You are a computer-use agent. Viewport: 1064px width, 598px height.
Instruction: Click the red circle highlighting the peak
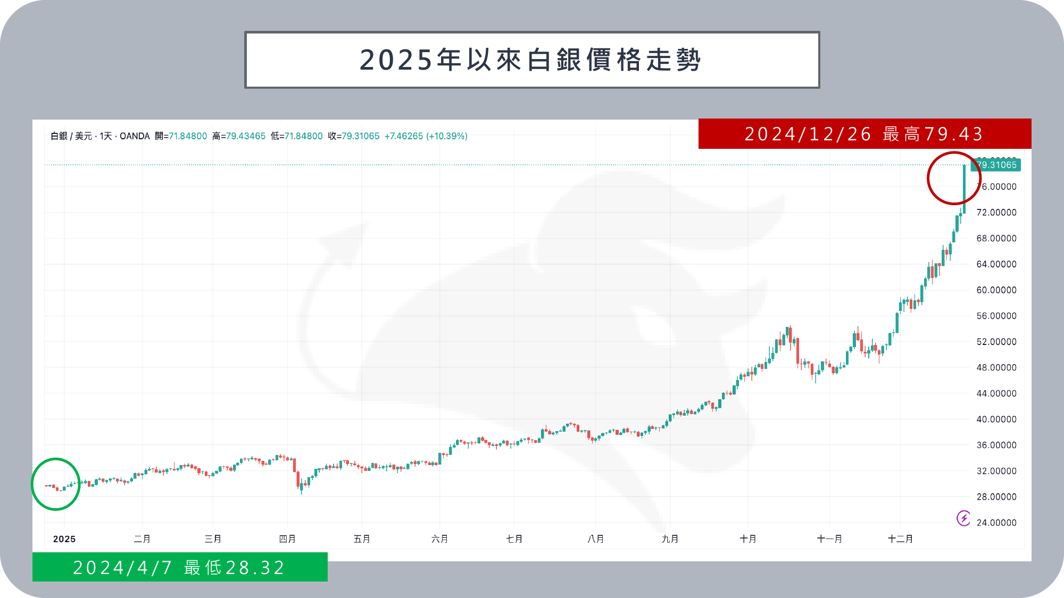953,178
